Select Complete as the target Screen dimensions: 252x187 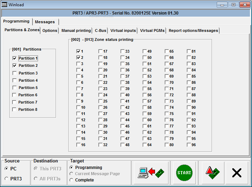point(71,180)
